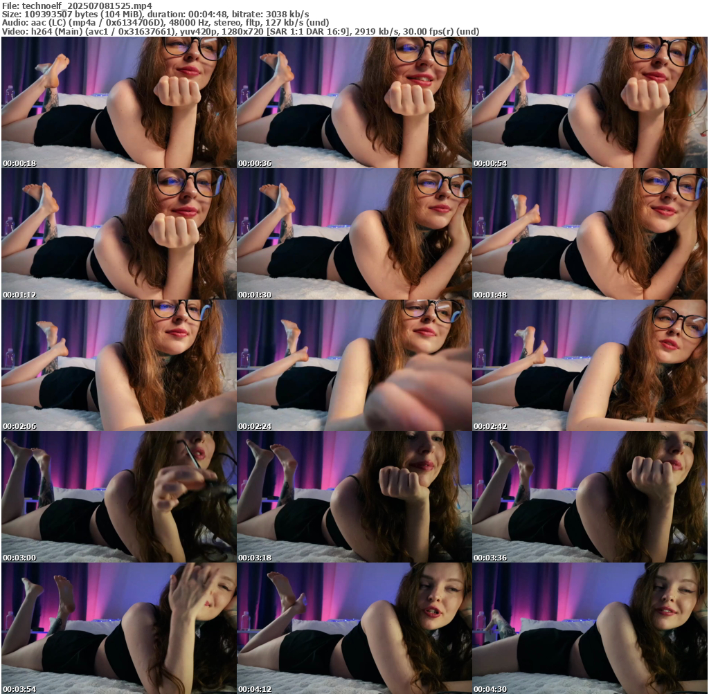
Task: Click the Video: h264 (Main) info line
Action: (240, 31)
